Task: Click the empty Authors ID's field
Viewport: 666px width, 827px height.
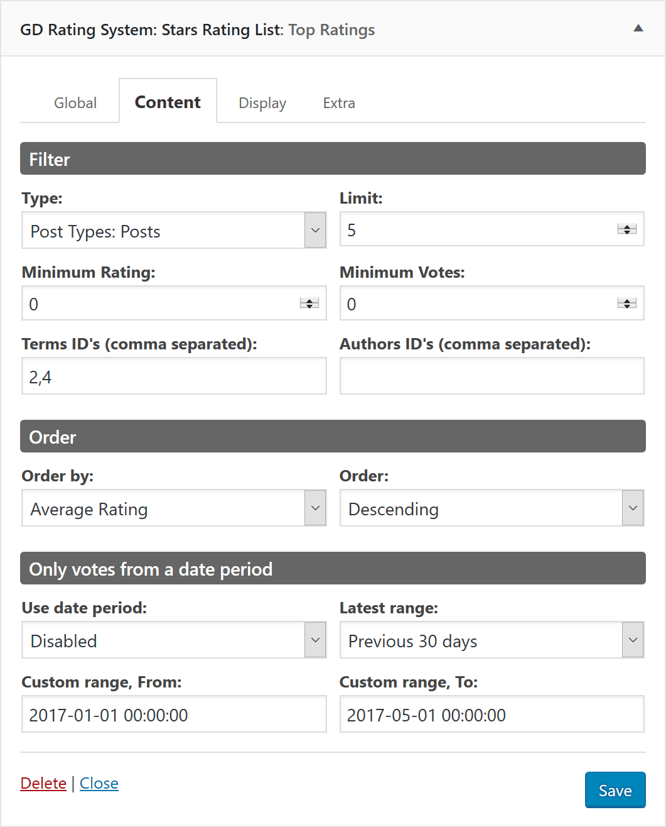Action: (491, 376)
